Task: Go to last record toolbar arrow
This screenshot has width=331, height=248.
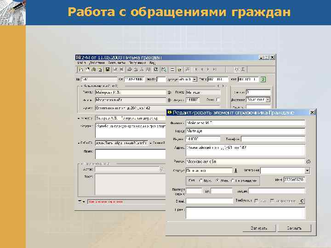Action: click(214, 69)
